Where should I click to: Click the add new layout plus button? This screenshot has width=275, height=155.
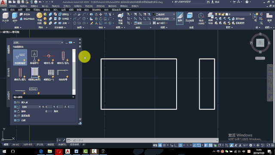point(84,145)
